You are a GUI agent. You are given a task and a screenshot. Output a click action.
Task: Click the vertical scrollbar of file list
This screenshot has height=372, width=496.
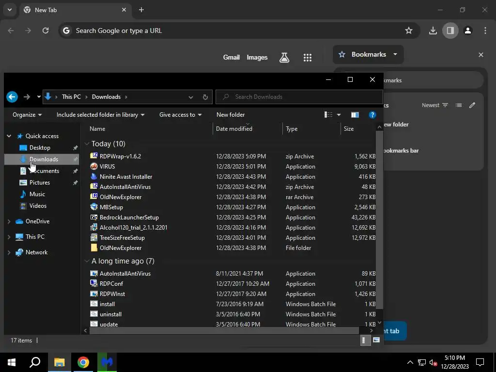(379, 220)
